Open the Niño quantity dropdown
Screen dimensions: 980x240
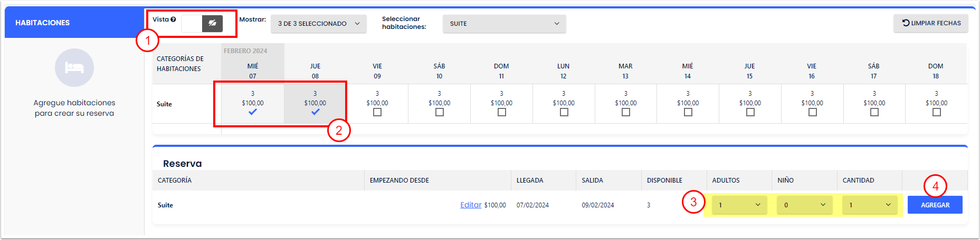coord(804,205)
